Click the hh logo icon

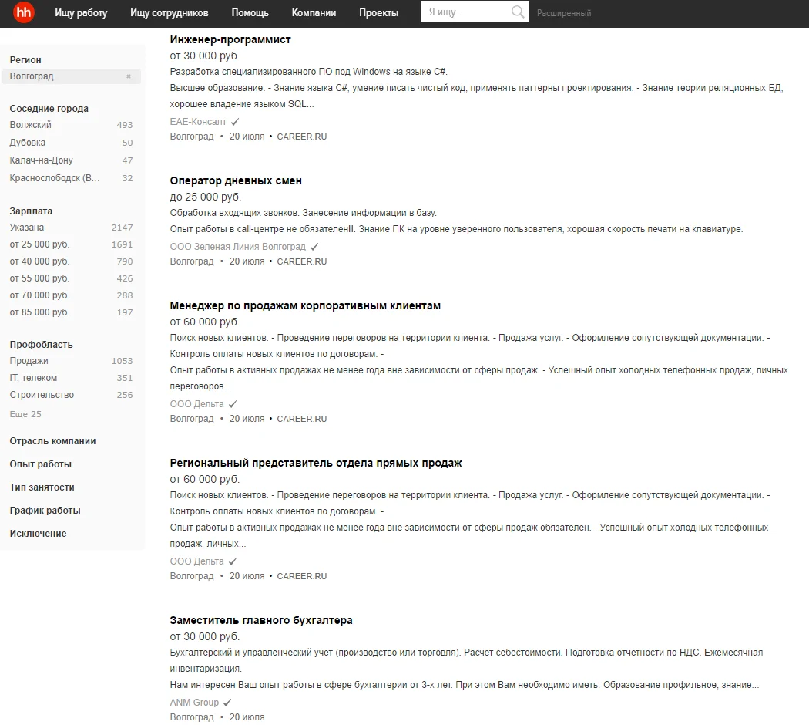[23, 12]
